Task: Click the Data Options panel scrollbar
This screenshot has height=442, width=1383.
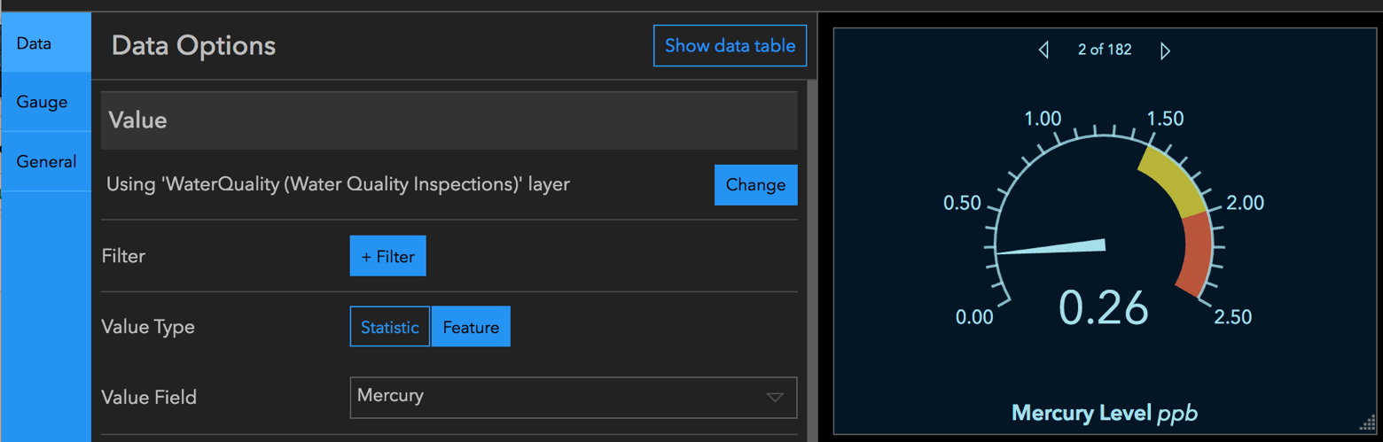Action: click(x=811, y=257)
